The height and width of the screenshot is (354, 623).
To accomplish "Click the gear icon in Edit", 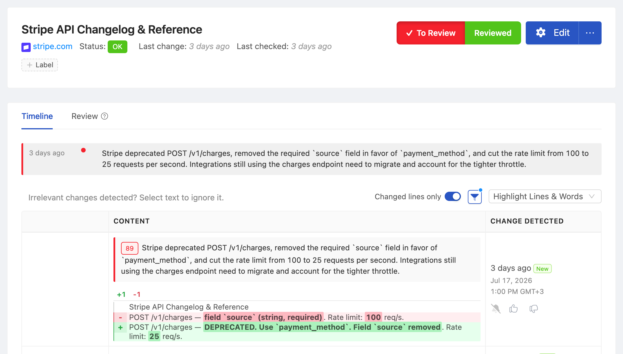I will click(540, 33).
